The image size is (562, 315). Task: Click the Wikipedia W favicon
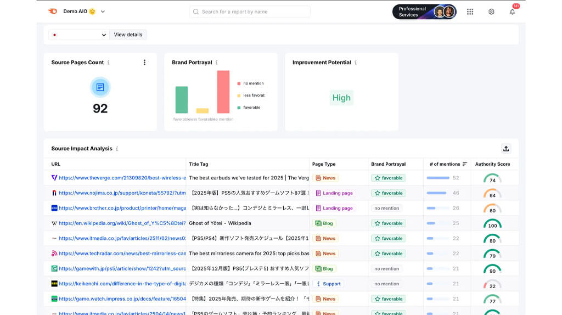click(54, 223)
